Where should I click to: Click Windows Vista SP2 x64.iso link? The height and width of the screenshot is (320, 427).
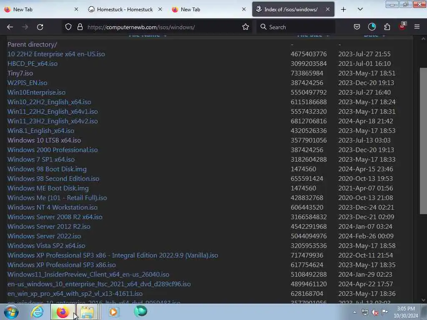46,245
